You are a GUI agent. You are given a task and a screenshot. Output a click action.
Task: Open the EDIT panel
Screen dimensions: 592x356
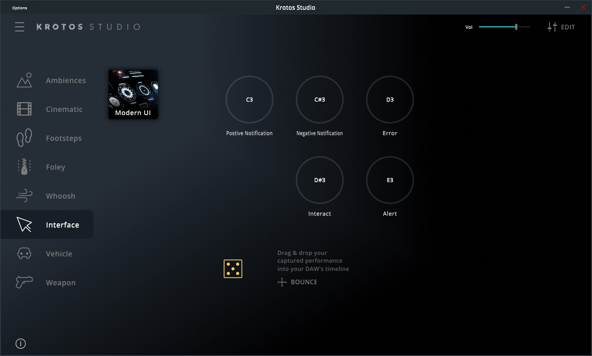click(561, 27)
